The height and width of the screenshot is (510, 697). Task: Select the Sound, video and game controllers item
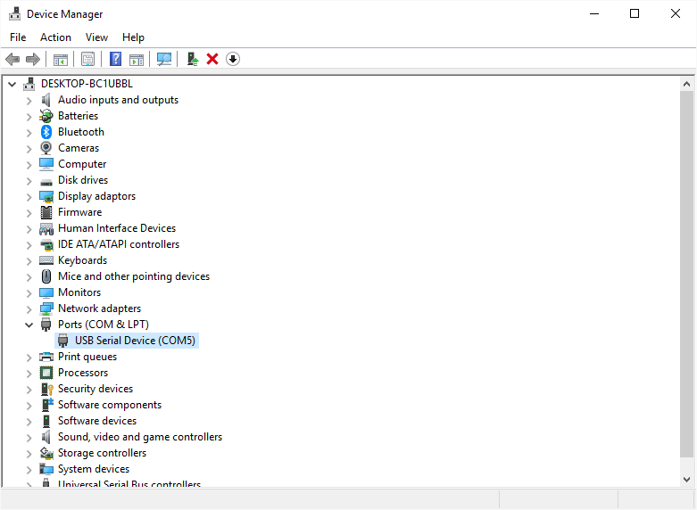pyautogui.click(x=139, y=437)
